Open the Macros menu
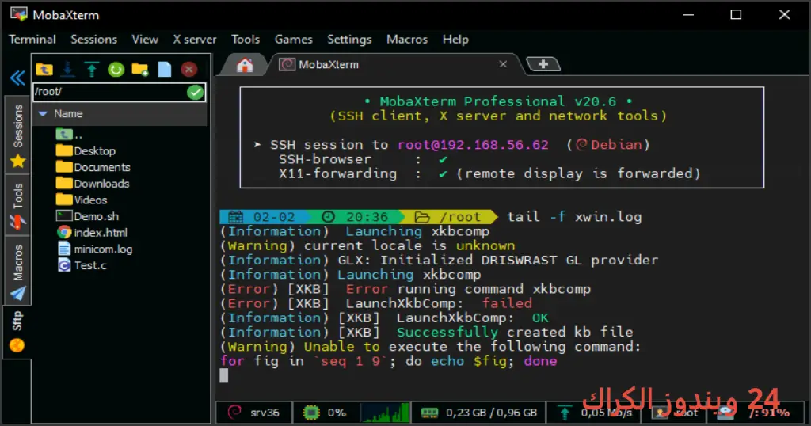 tap(407, 40)
